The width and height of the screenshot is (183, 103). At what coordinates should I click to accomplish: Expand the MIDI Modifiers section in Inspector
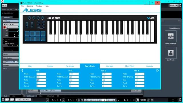[11, 58]
